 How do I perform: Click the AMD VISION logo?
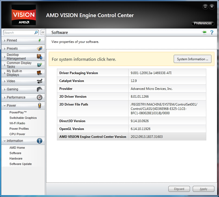[24, 15]
